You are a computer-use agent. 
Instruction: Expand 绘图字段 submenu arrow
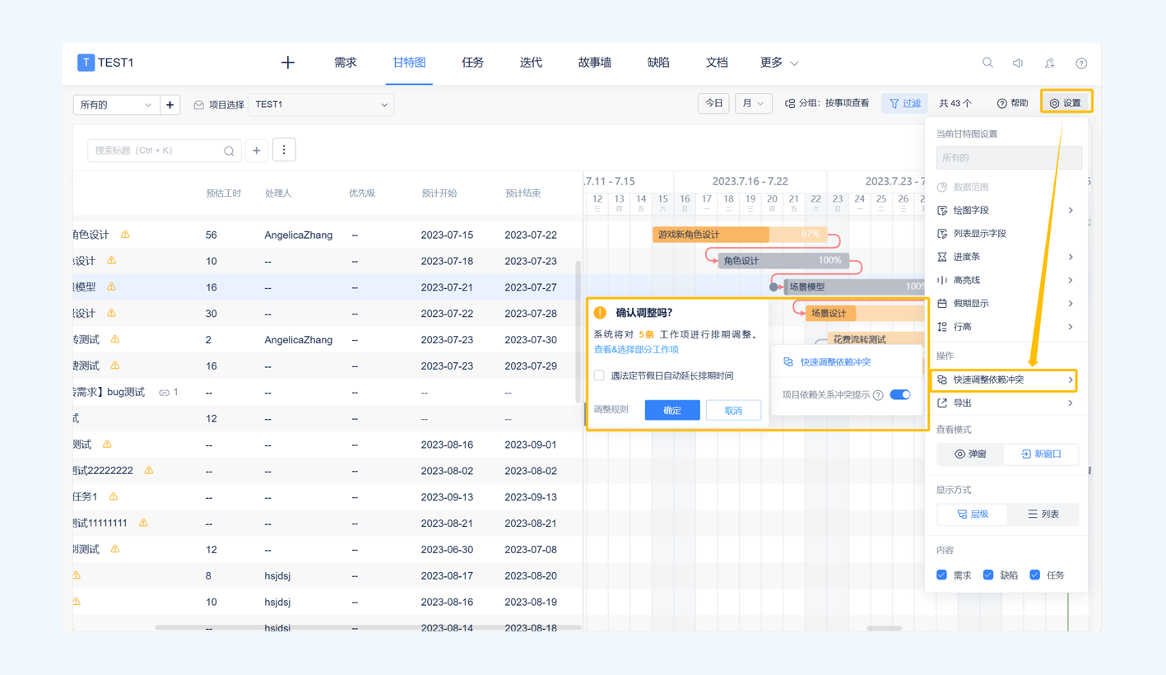tap(1071, 211)
